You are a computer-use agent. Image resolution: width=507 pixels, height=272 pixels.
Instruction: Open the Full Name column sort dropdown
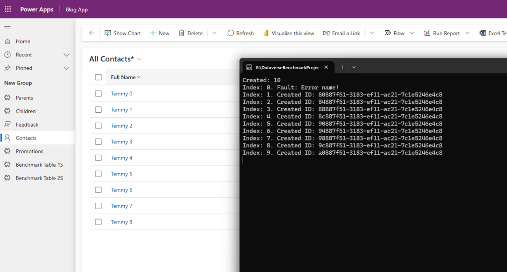pos(139,77)
